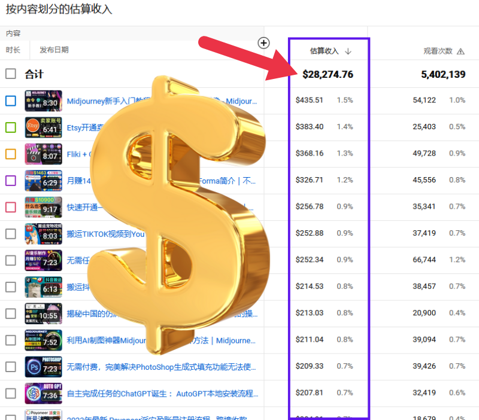Image resolution: width=479 pixels, height=420 pixels.
Task: Toggle the green checkbox for Etsy video
Action: tap(11, 127)
